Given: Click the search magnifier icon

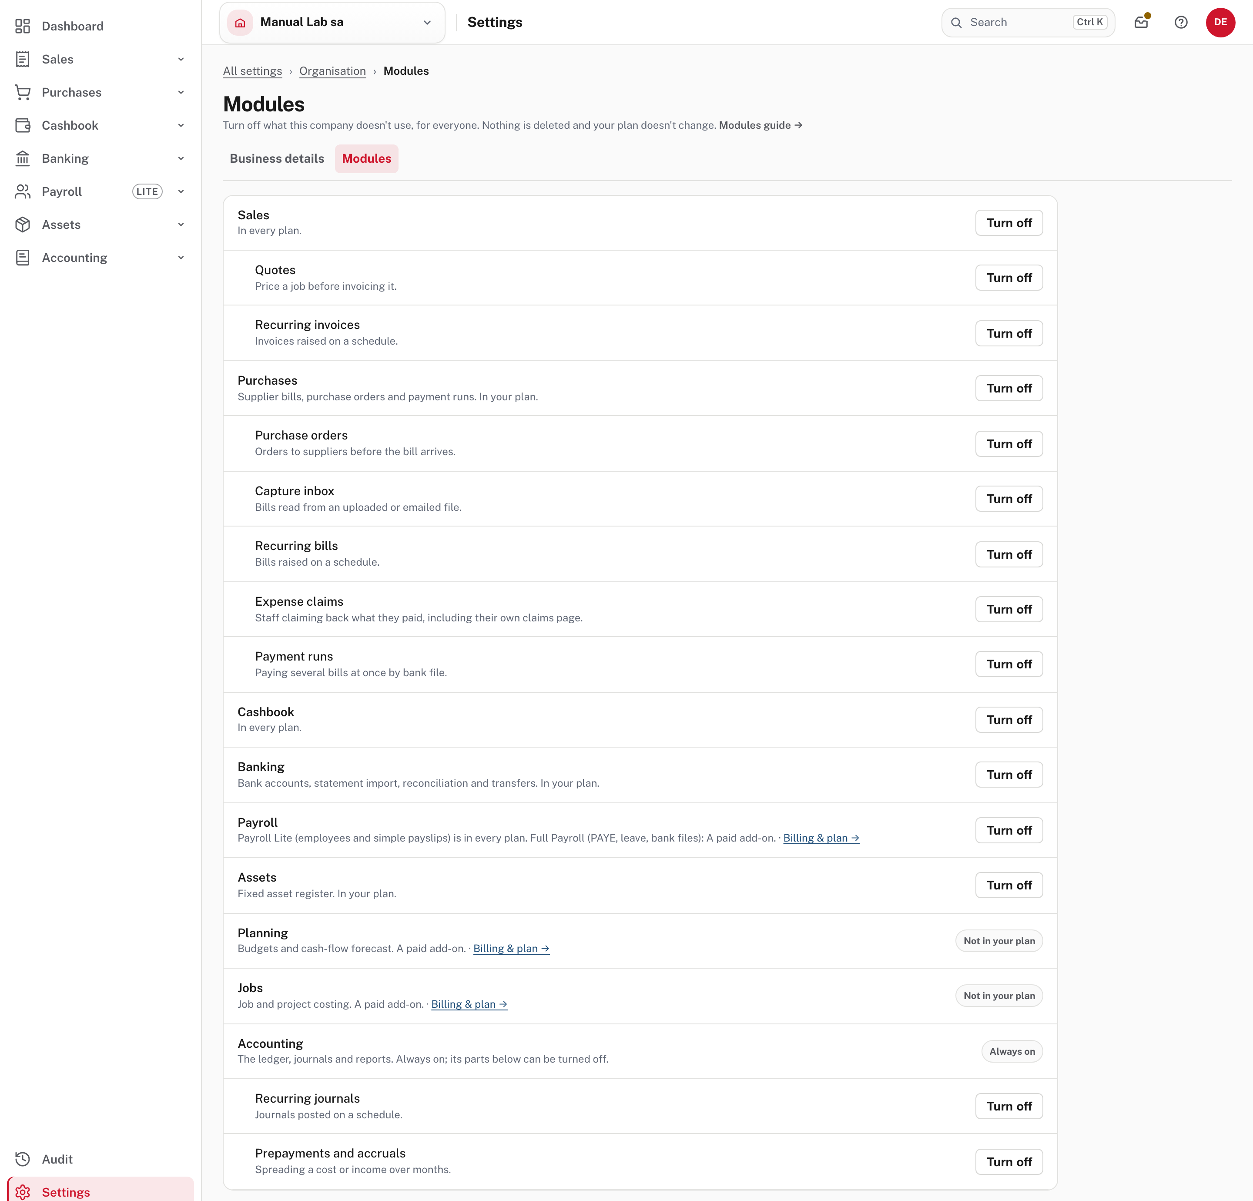Looking at the screenshot, I should 956,22.
